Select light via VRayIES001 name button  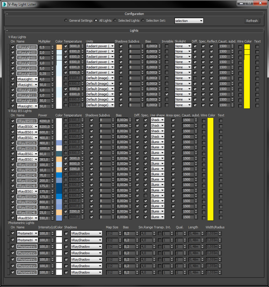click(x=27, y=121)
